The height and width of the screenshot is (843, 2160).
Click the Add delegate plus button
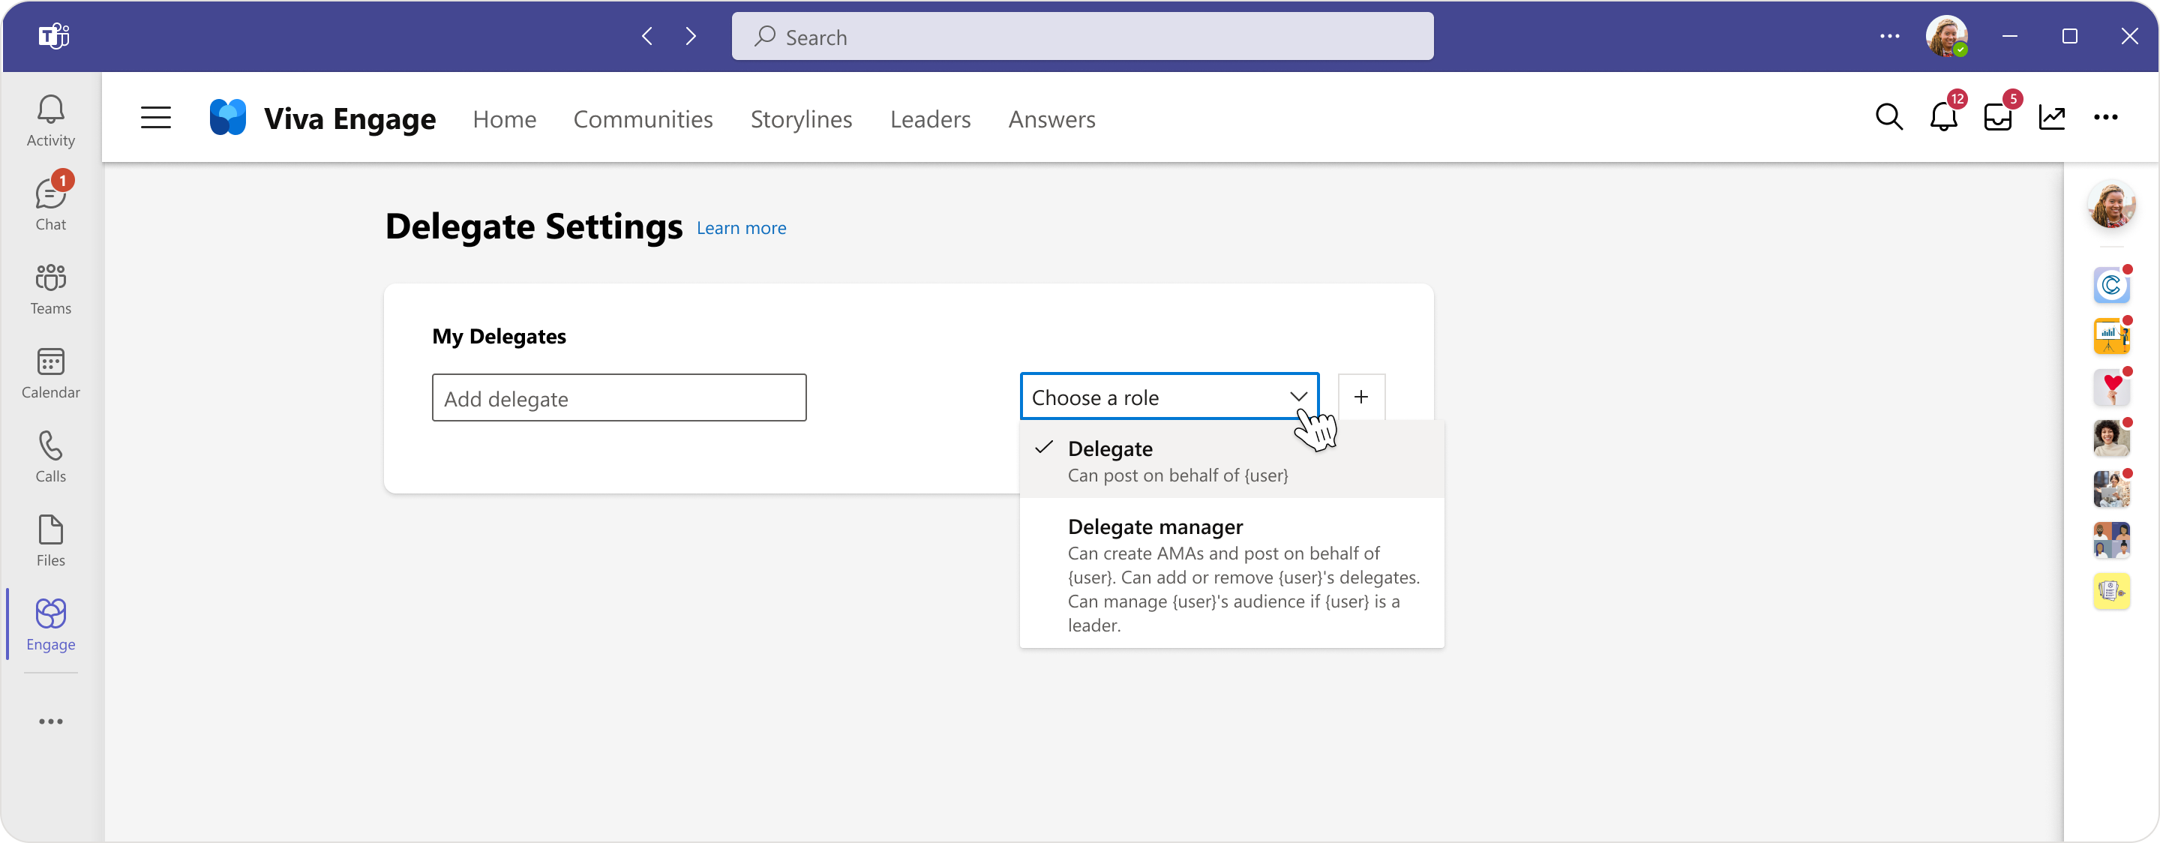[x=1363, y=397]
